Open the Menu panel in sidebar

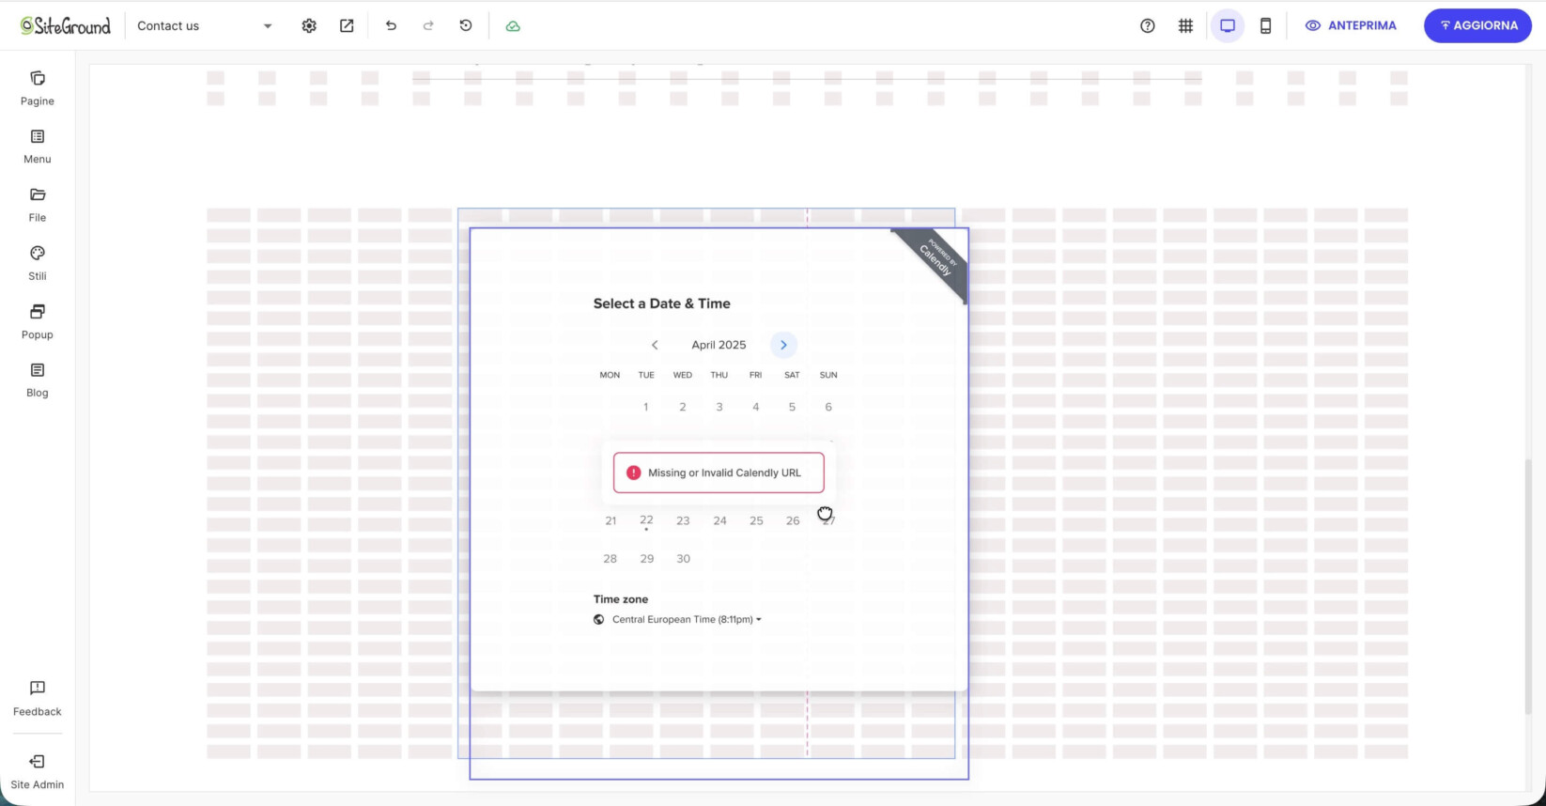click(x=38, y=147)
